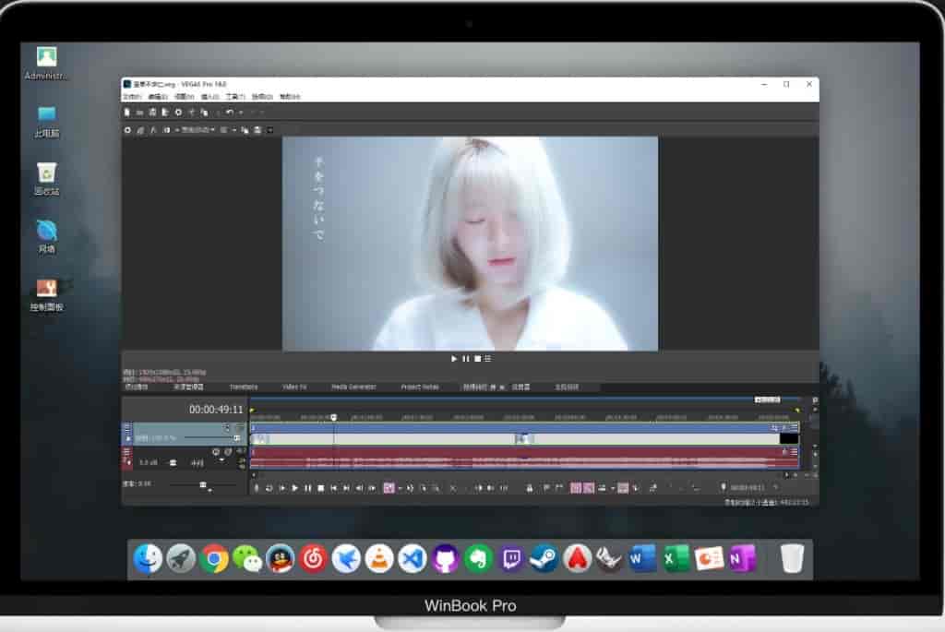Click the Undo arrow in the main toolbar
945x632 pixels.
tap(229, 112)
